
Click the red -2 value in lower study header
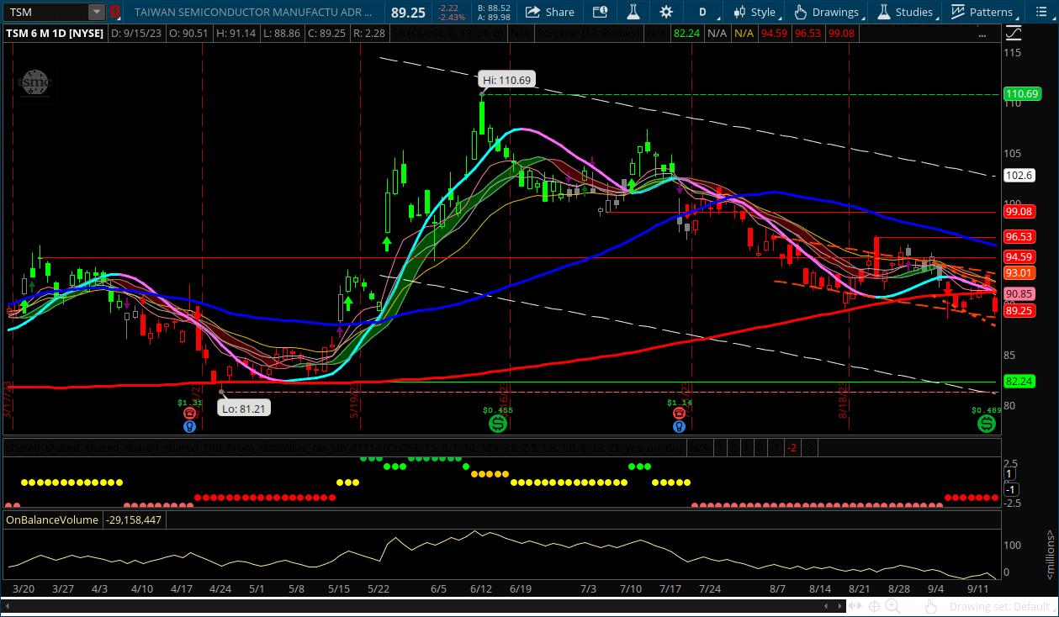click(x=792, y=448)
